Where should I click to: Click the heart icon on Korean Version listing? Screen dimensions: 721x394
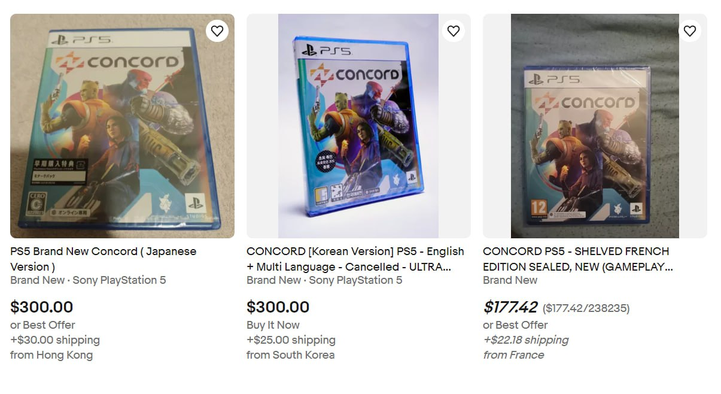[454, 31]
